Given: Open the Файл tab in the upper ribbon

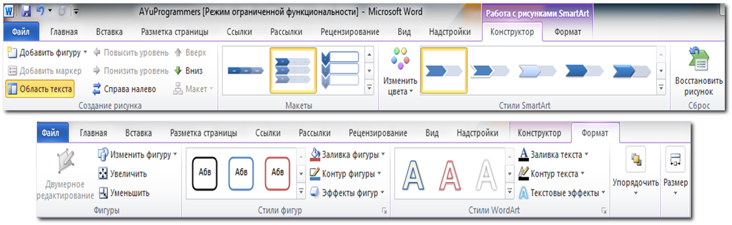Looking at the screenshot, I should (x=21, y=32).
